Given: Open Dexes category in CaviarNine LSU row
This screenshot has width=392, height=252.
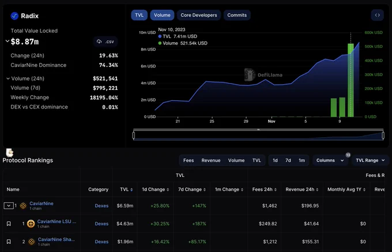Looking at the screenshot, I should click(x=101, y=224).
